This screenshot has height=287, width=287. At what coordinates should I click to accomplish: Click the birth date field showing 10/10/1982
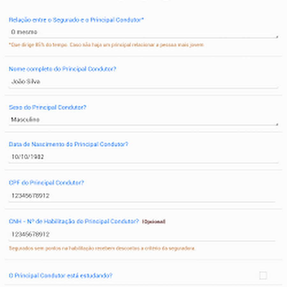pyautogui.click(x=143, y=157)
